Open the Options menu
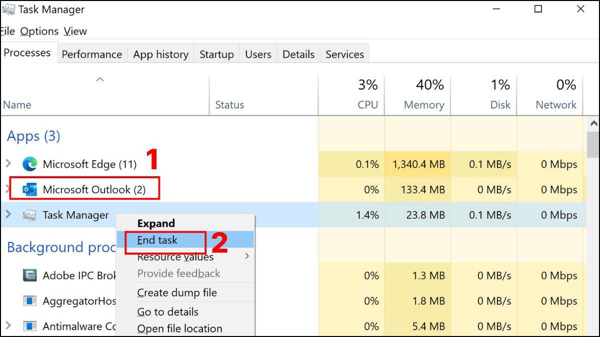 click(x=39, y=31)
